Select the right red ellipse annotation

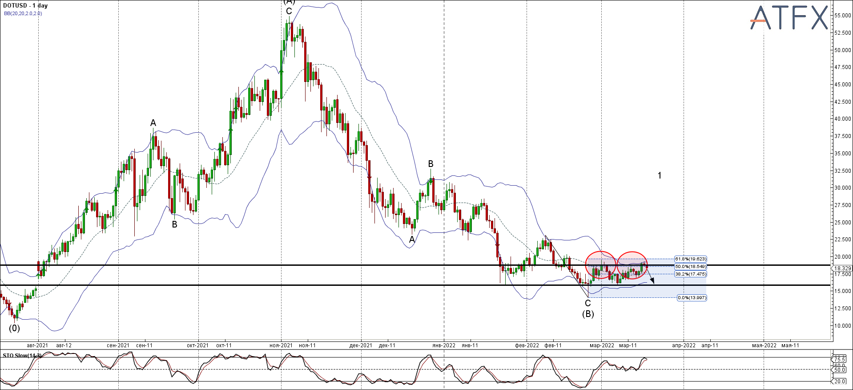[x=632, y=265]
